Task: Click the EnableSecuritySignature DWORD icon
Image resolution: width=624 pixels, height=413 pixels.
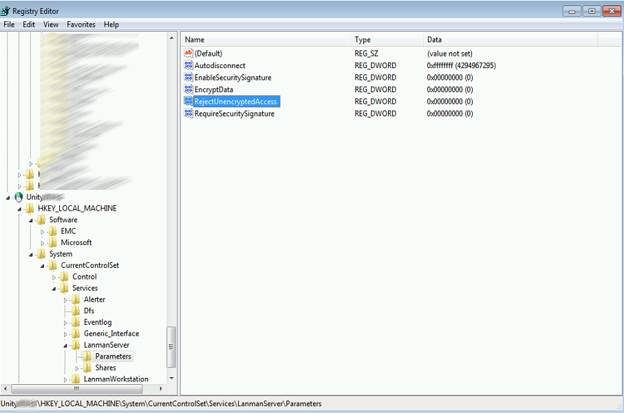Action: point(189,77)
